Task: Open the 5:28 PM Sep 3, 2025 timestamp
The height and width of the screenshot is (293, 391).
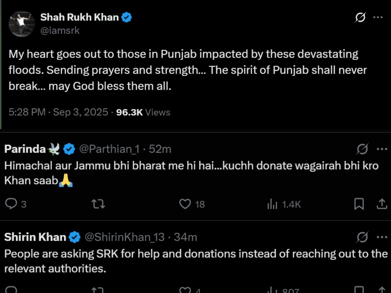Action: pyautogui.click(x=58, y=112)
